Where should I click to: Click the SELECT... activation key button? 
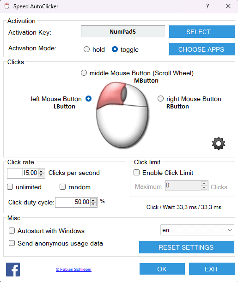[202, 32]
